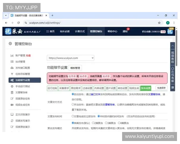
Task: Click the 模板管理 button
Action: pyautogui.click(x=75, y=68)
